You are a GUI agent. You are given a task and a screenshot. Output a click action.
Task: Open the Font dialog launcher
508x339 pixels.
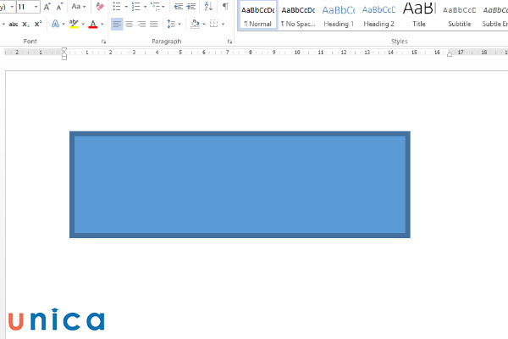click(x=103, y=42)
